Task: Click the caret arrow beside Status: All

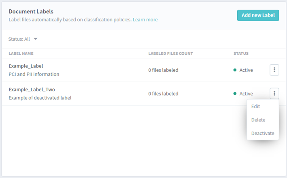Action: click(x=36, y=39)
